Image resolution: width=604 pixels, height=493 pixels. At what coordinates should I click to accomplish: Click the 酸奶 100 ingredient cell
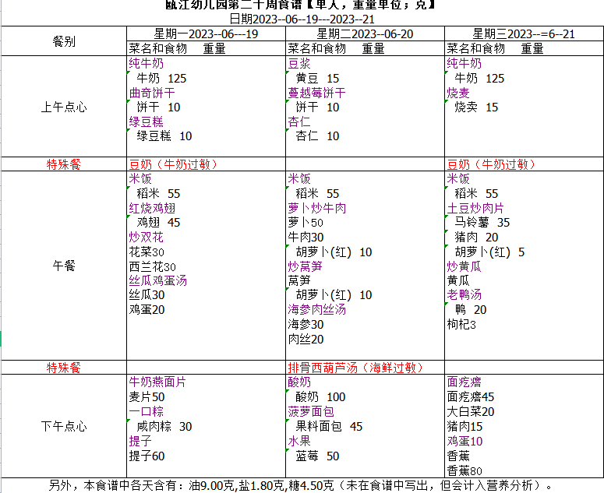[x=320, y=396]
